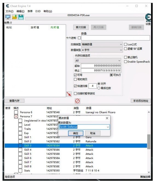Click the floppy disk save icon
The height and width of the screenshot is (182, 157).
click(x=21, y=17)
